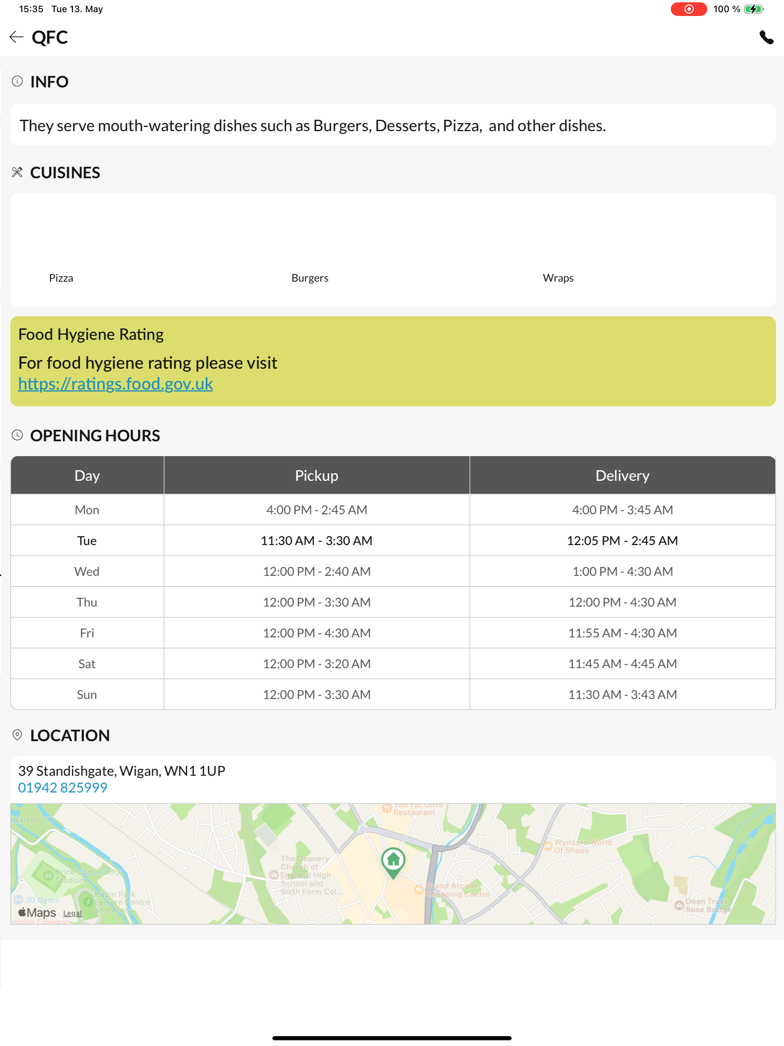Tap the opening hours clock icon

[x=17, y=435]
